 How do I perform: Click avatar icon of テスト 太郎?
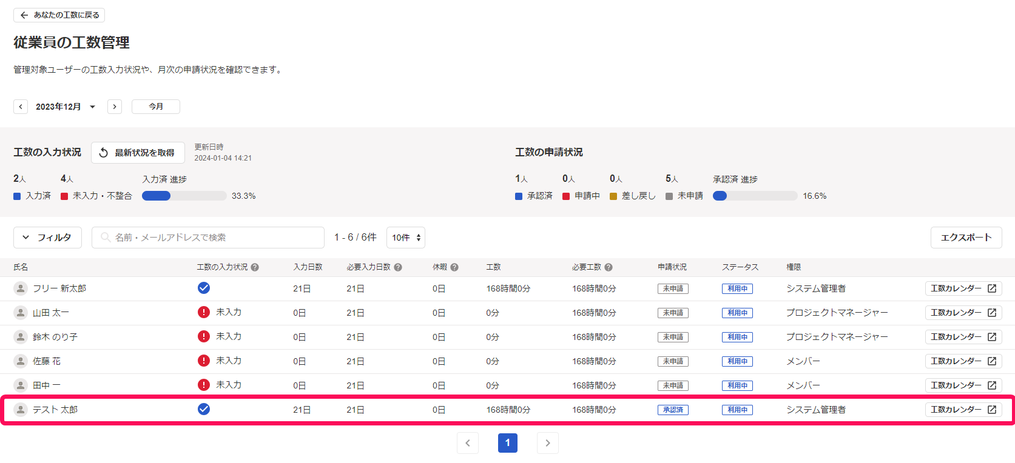pyautogui.click(x=21, y=410)
